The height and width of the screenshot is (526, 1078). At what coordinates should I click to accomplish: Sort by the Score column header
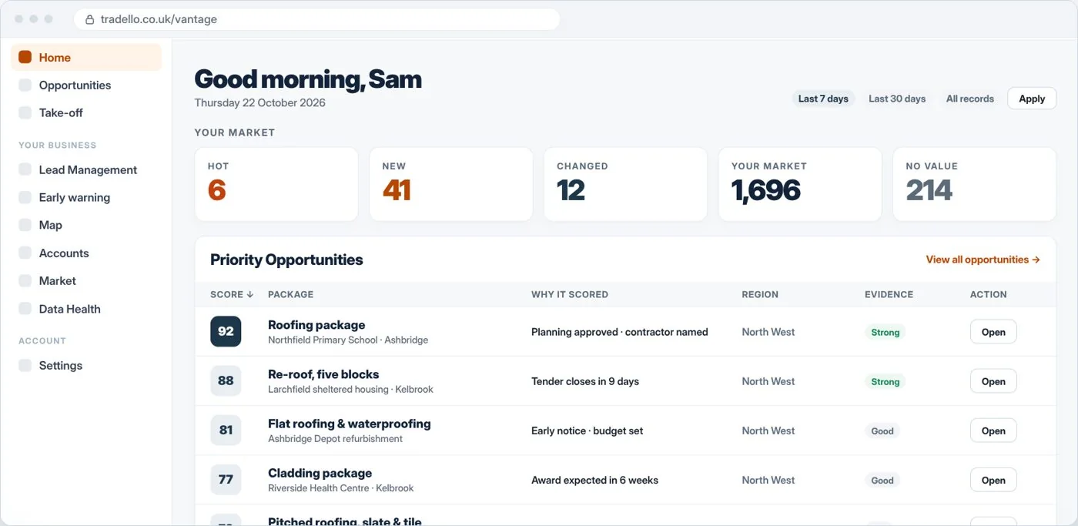(232, 294)
